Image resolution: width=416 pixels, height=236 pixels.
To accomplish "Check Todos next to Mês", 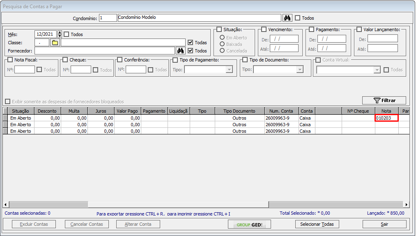I will (67, 34).
